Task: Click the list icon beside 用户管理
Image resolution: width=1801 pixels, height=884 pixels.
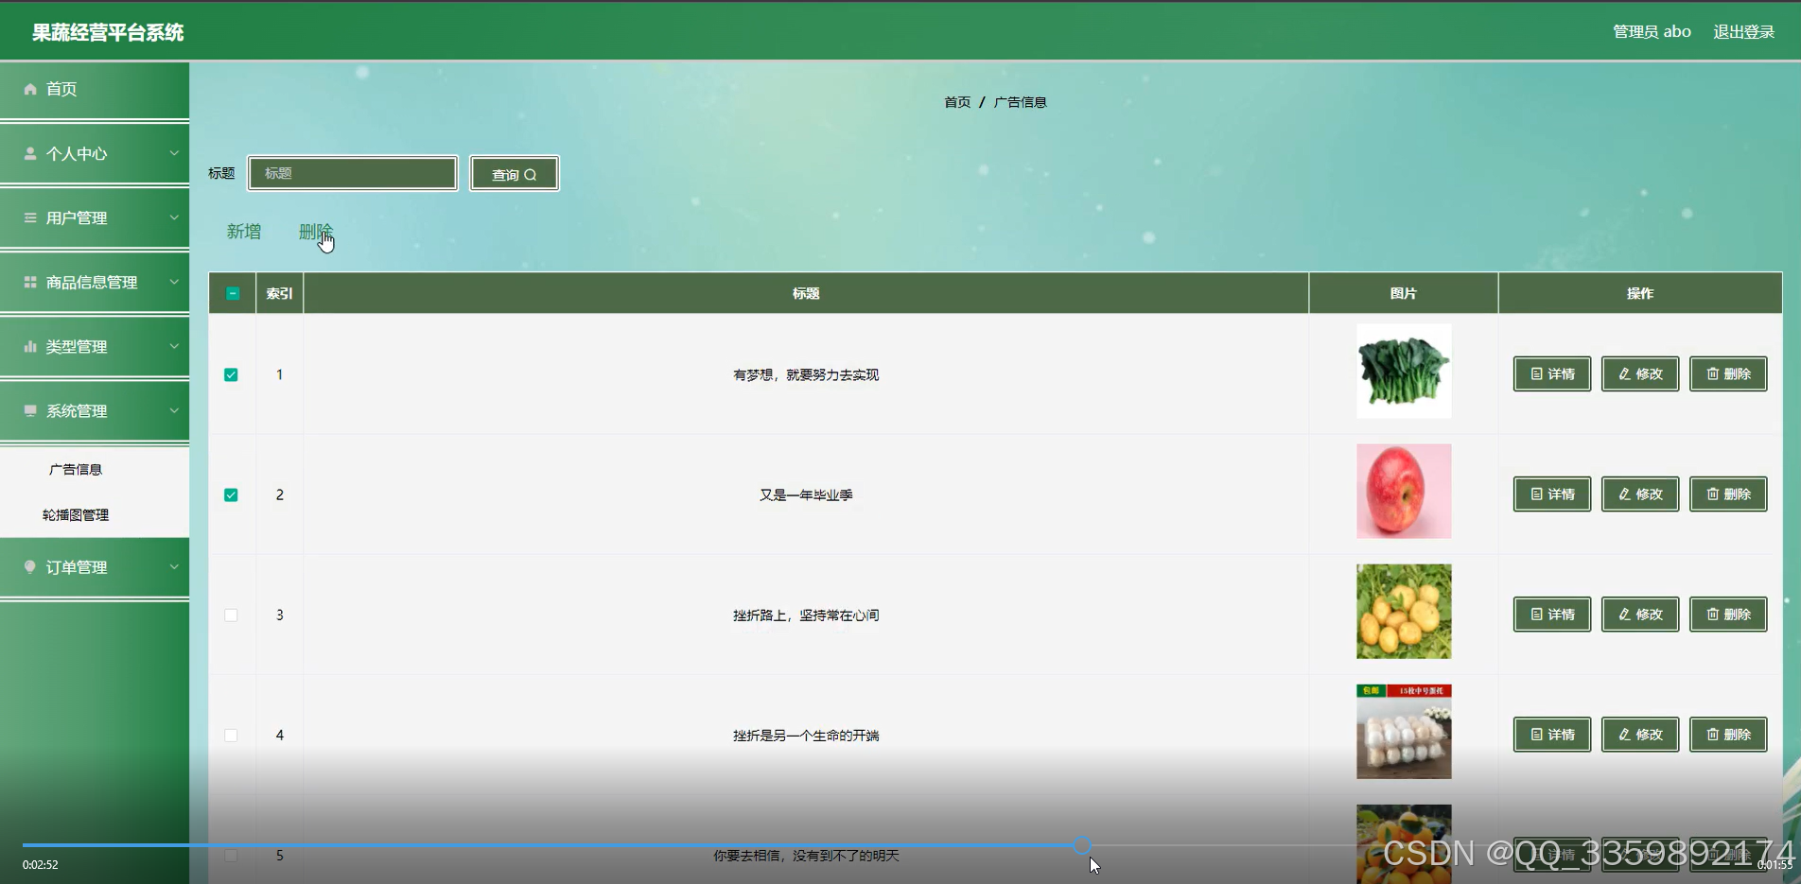Action: click(30, 217)
